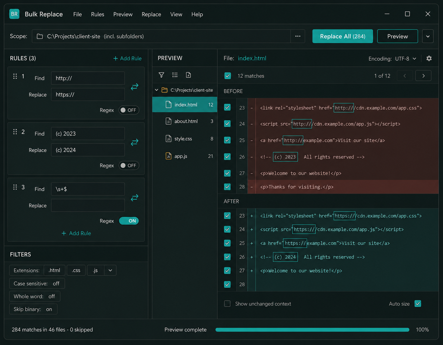Click the app.js file icon
Viewport: 443px width, 345px height.
[x=169, y=156]
